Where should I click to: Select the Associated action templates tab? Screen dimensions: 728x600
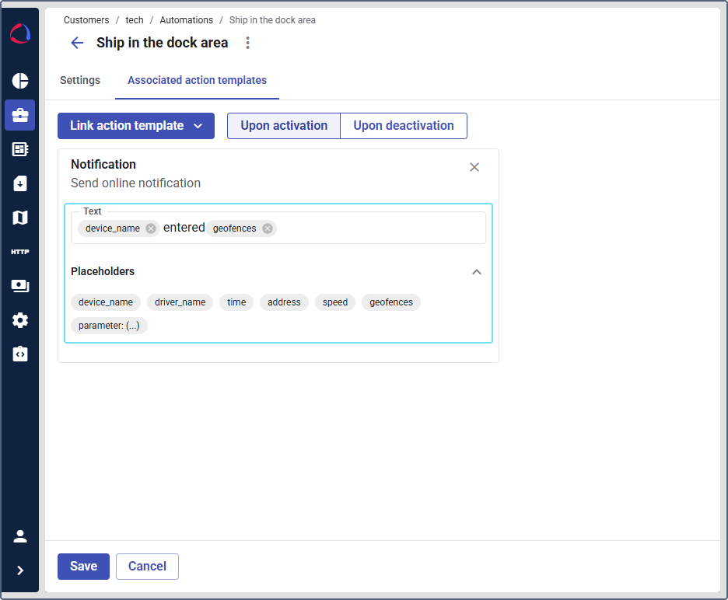[x=197, y=80]
